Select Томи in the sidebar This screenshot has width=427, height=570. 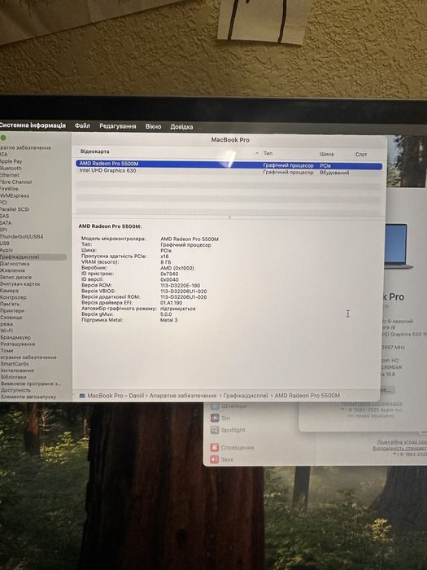[7, 351]
